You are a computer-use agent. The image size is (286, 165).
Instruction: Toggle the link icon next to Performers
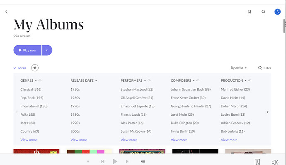click(149, 80)
